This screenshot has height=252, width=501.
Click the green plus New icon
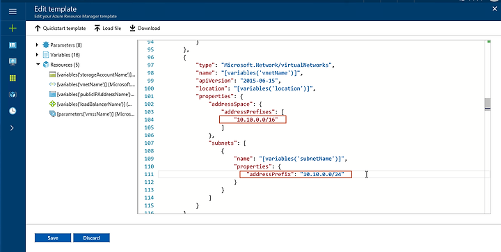tap(13, 29)
